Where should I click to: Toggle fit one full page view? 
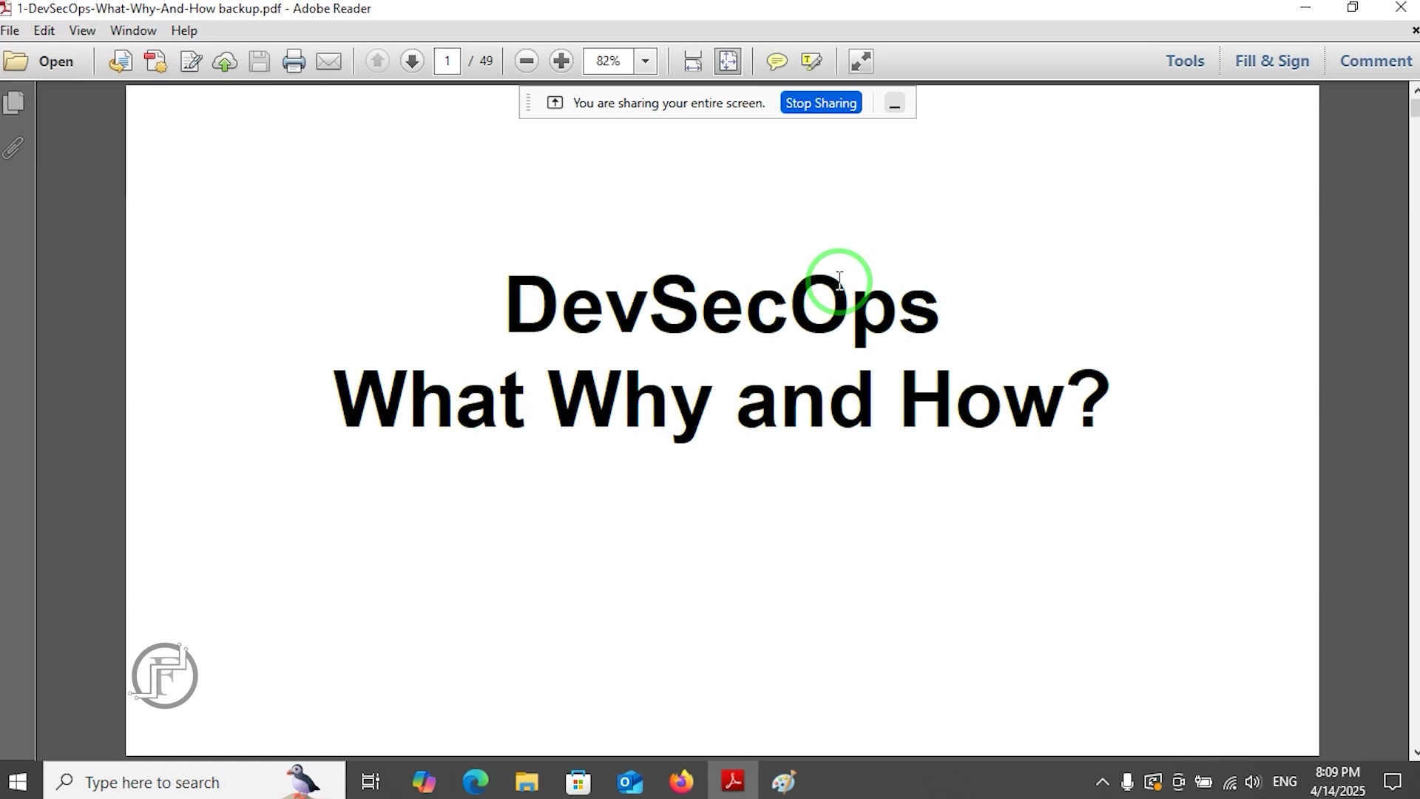(728, 61)
